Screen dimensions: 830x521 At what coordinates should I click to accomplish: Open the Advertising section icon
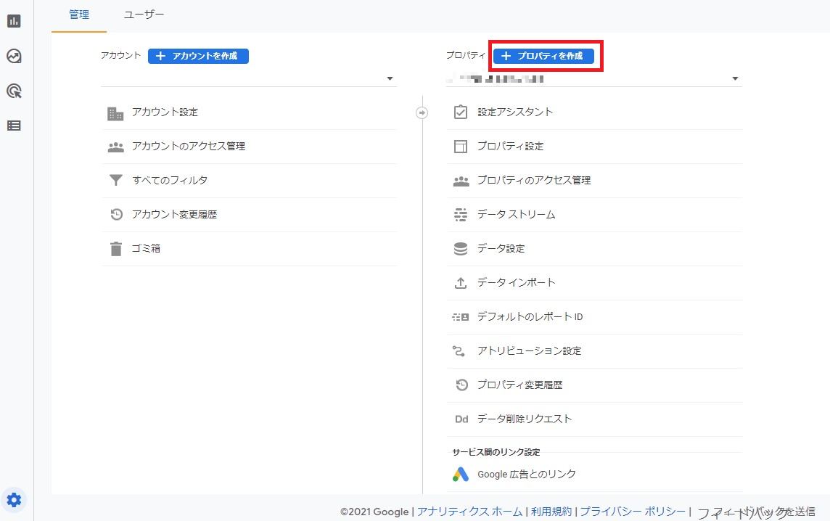pos(13,91)
